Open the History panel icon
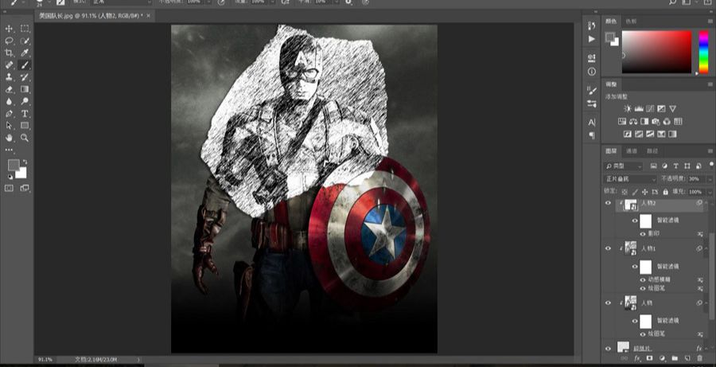The image size is (716, 367). [592, 25]
